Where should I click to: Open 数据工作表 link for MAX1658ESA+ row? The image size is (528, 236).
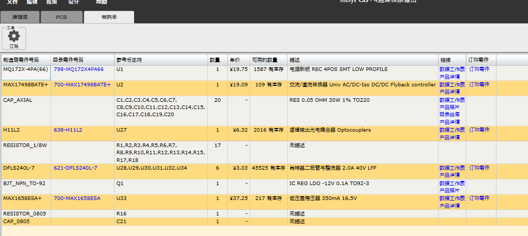coord(452,198)
